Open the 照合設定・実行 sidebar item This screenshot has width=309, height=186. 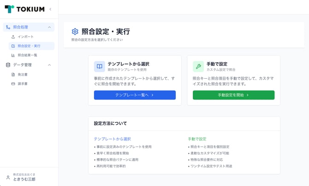point(29,46)
